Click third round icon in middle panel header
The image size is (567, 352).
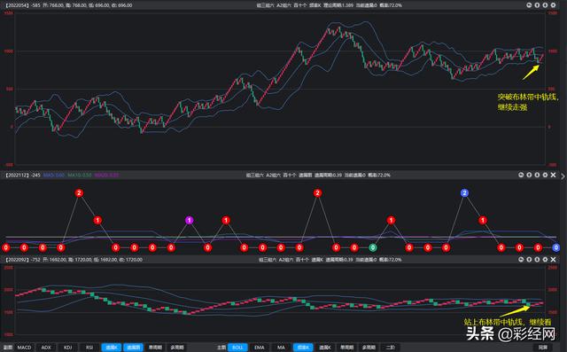click(x=537, y=175)
